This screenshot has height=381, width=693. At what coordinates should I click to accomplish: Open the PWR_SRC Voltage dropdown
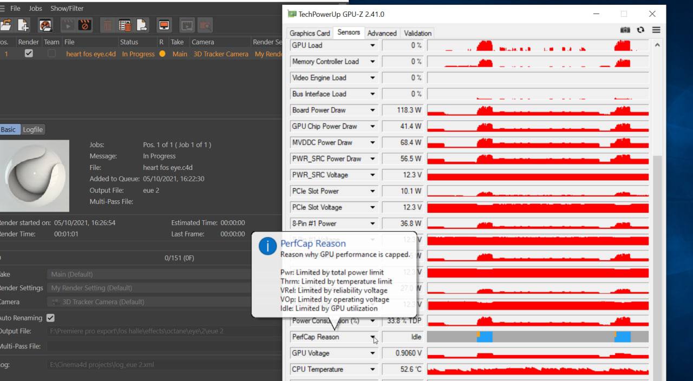372,175
